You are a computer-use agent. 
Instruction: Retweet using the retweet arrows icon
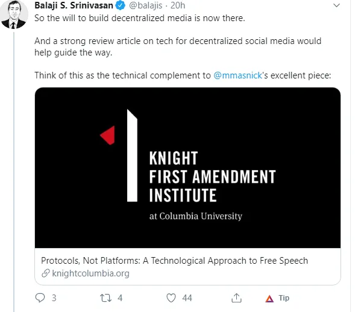click(105, 298)
